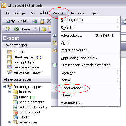Open the Skjemaer submenu
Image resolution: width=126 pixels, height=126 pixels.
[x=89, y=73]
